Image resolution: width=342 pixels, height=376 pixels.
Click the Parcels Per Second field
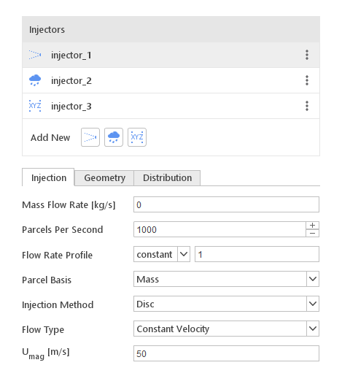[219, 229]
